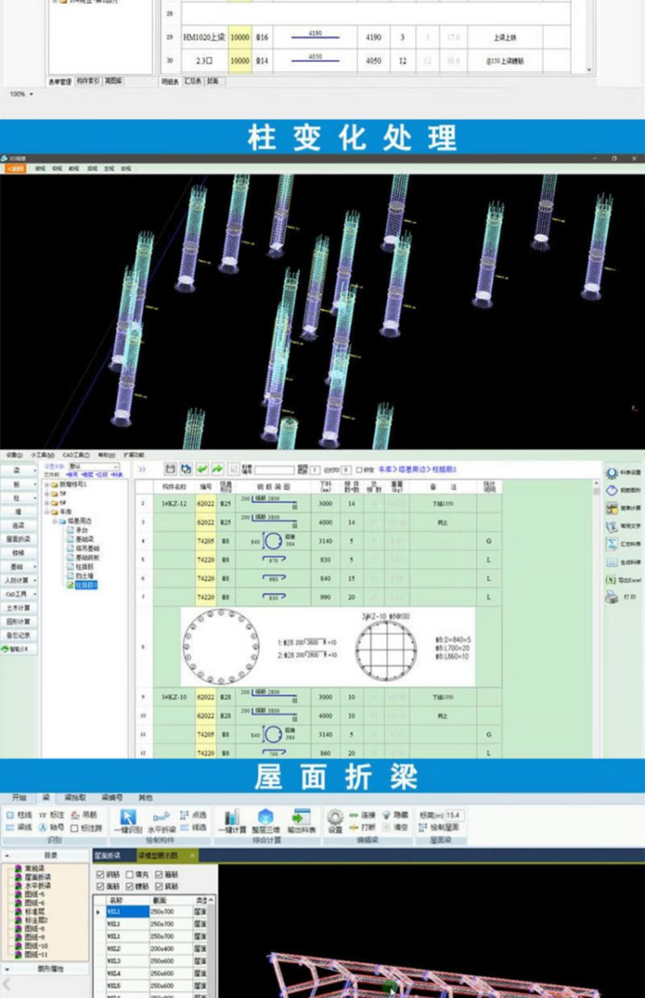
Task: Select the 汇总料表 summary sigma icon
Action: point(612,542)
